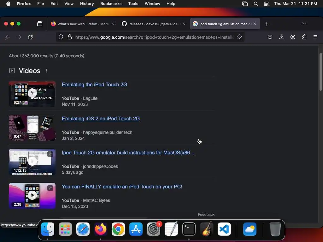Close the ipod touch 2g emulation tab
Viewport: 323px width, 242px height.
(x=255, y=24)
